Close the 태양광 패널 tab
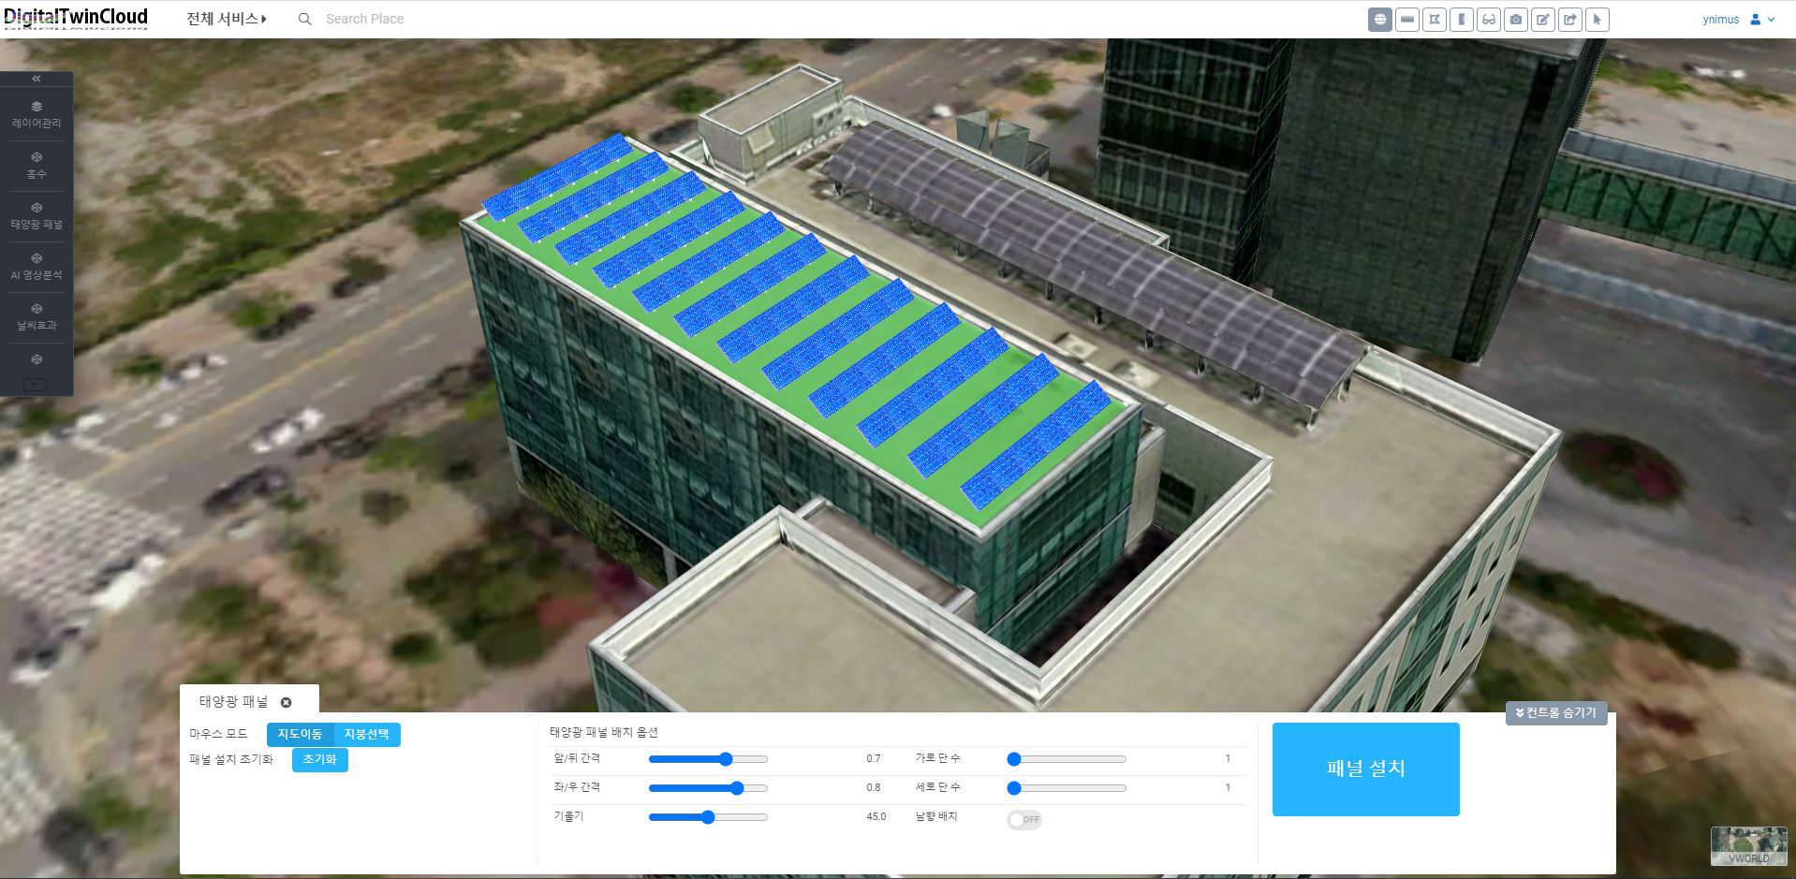1796x879 pixels. pyautogui.click(x=287, y=702)
